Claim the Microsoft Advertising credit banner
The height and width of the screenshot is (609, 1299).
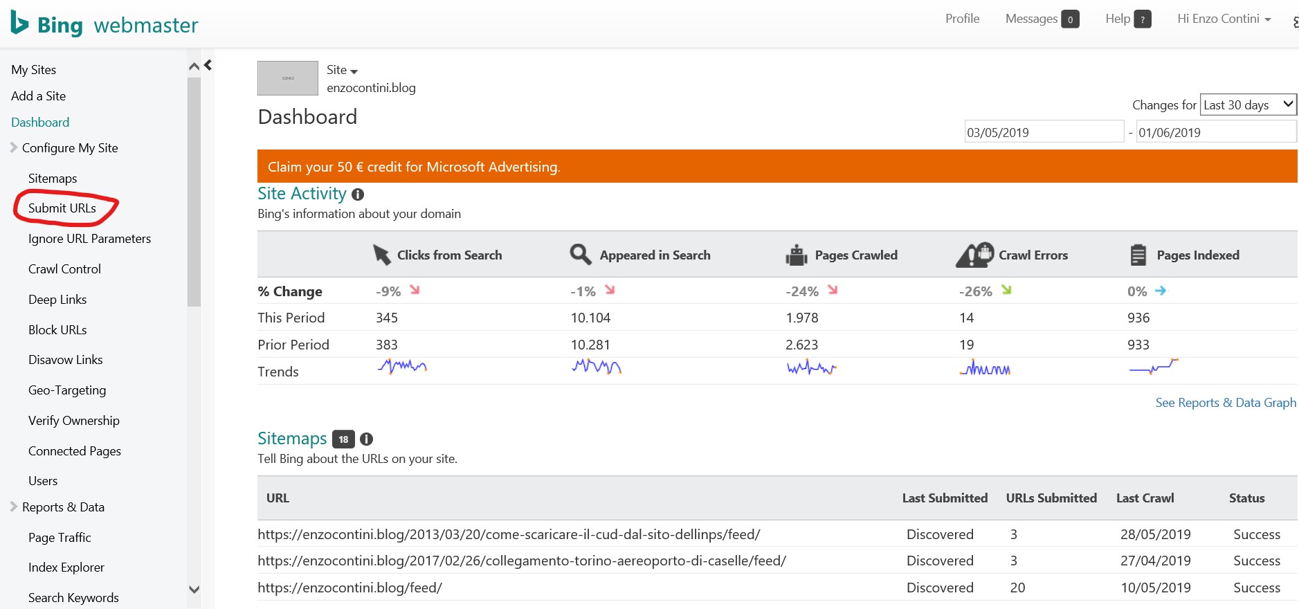pyautogui.click(x=414, y=167)
